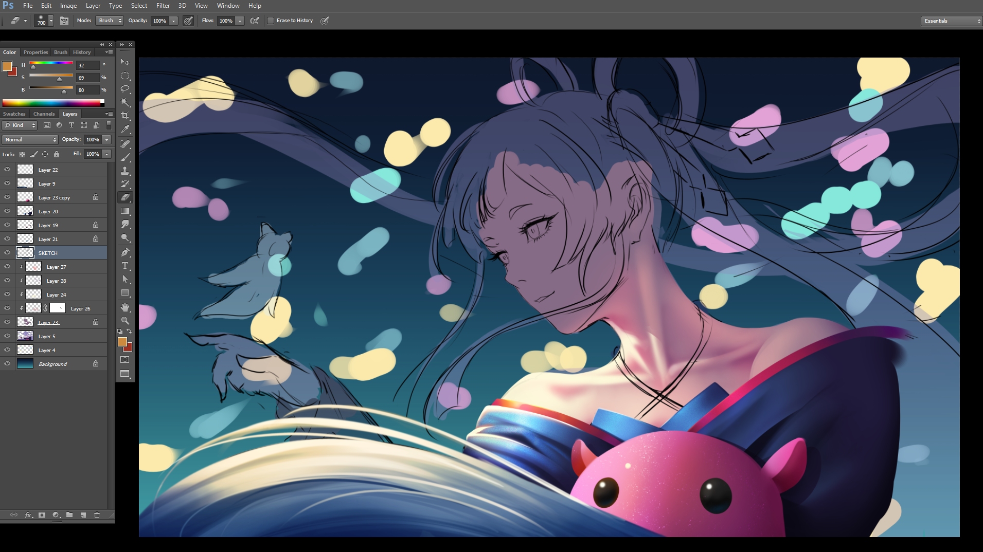Pick the Magic Wand tool
Viewport: 983px width, 552px height.
coord(125,102)
